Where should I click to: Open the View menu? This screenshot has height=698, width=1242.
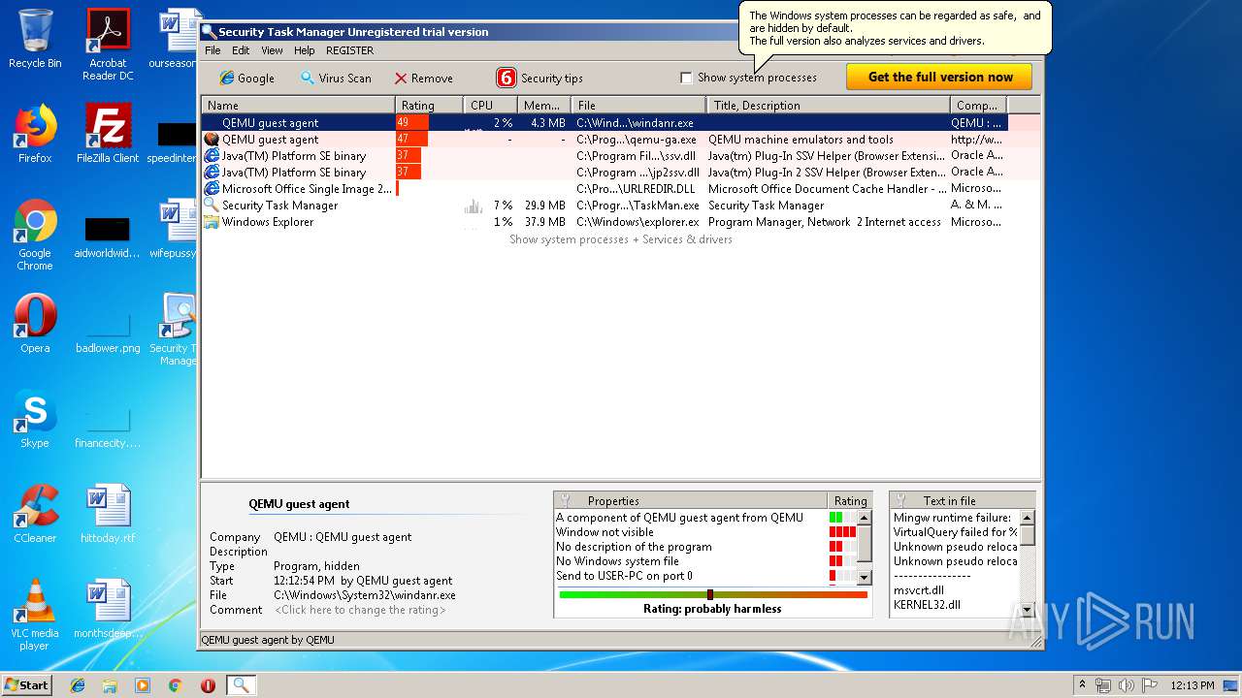[272, 50]
